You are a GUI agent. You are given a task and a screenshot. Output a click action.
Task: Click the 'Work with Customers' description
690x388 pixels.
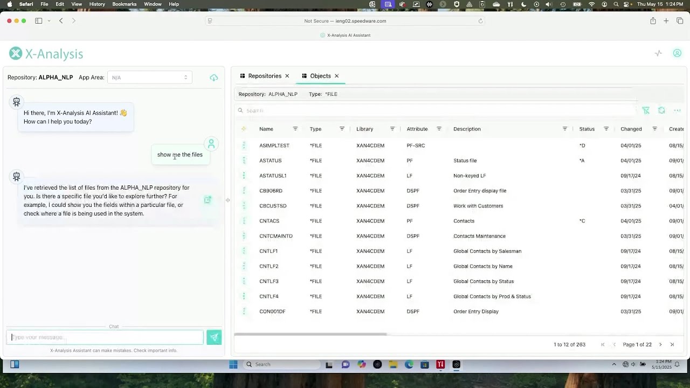click(x=478, y=206)
